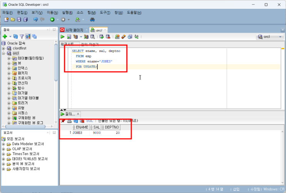Print the query result
The width and height of the screenshot is (286, 193).
69,121
